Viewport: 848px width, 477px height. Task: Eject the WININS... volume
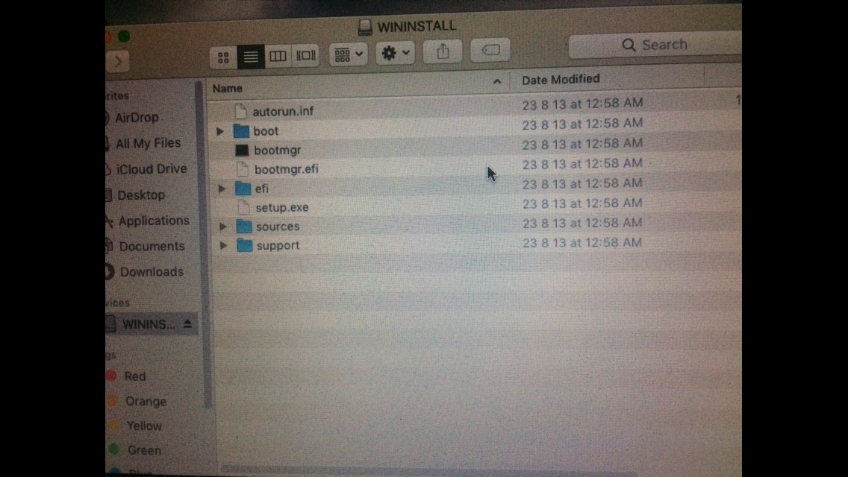tap(187, 324)
